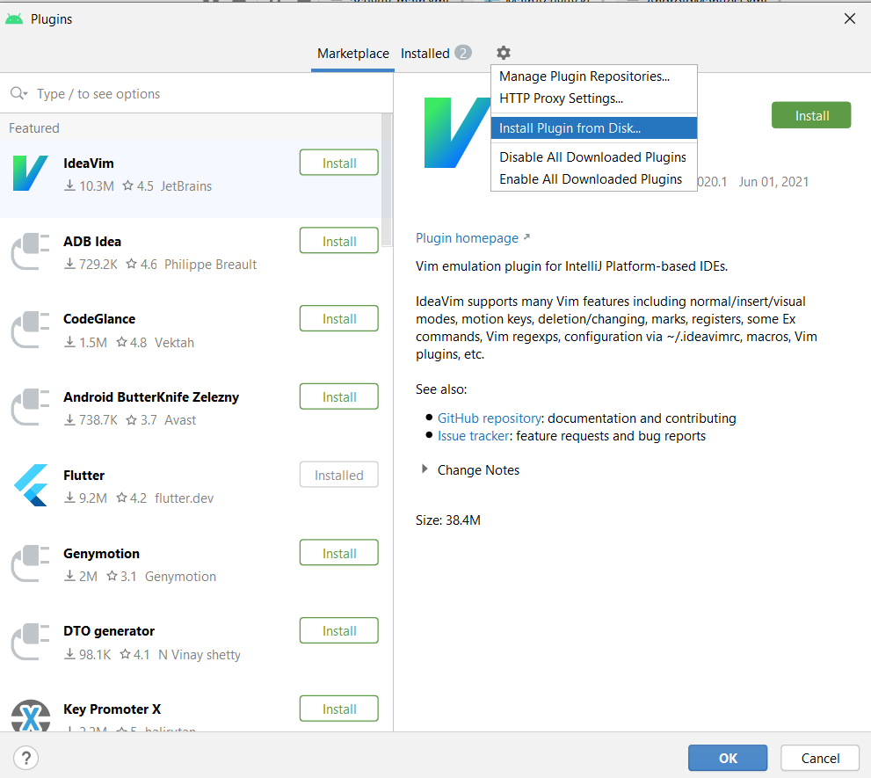Click the Key Promoter X icon
The height and width of the screenshot is (778, 871).
(x=31, y=716)
